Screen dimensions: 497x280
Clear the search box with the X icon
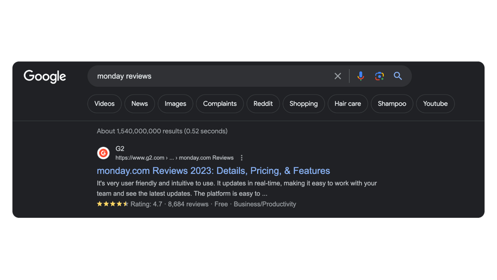(338, 76)
